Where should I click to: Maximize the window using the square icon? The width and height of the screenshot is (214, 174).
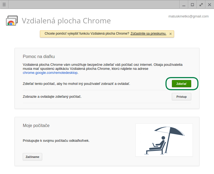pos(193,5)
